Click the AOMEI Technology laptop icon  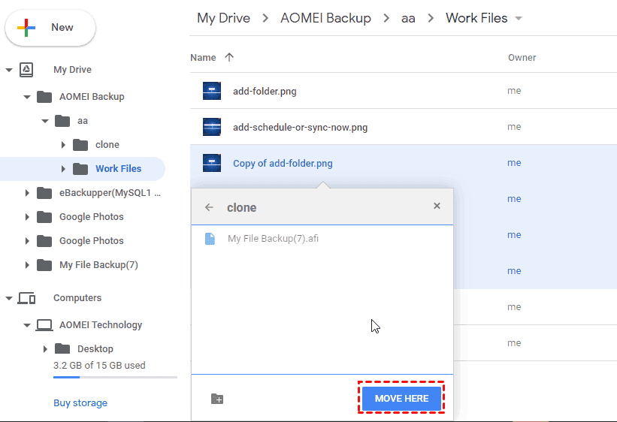44,325
